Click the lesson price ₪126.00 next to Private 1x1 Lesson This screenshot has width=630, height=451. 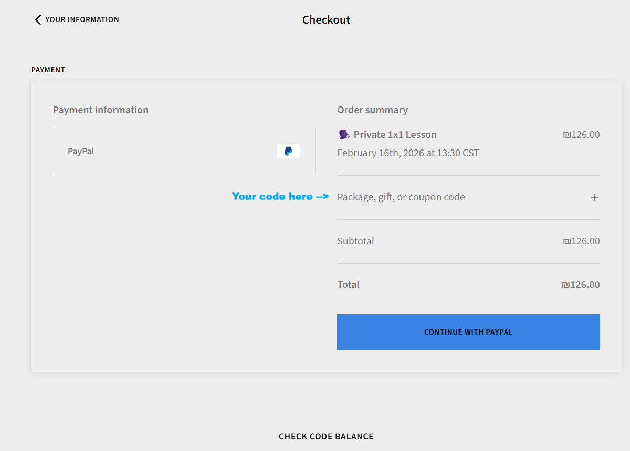(x=581, y=134)
